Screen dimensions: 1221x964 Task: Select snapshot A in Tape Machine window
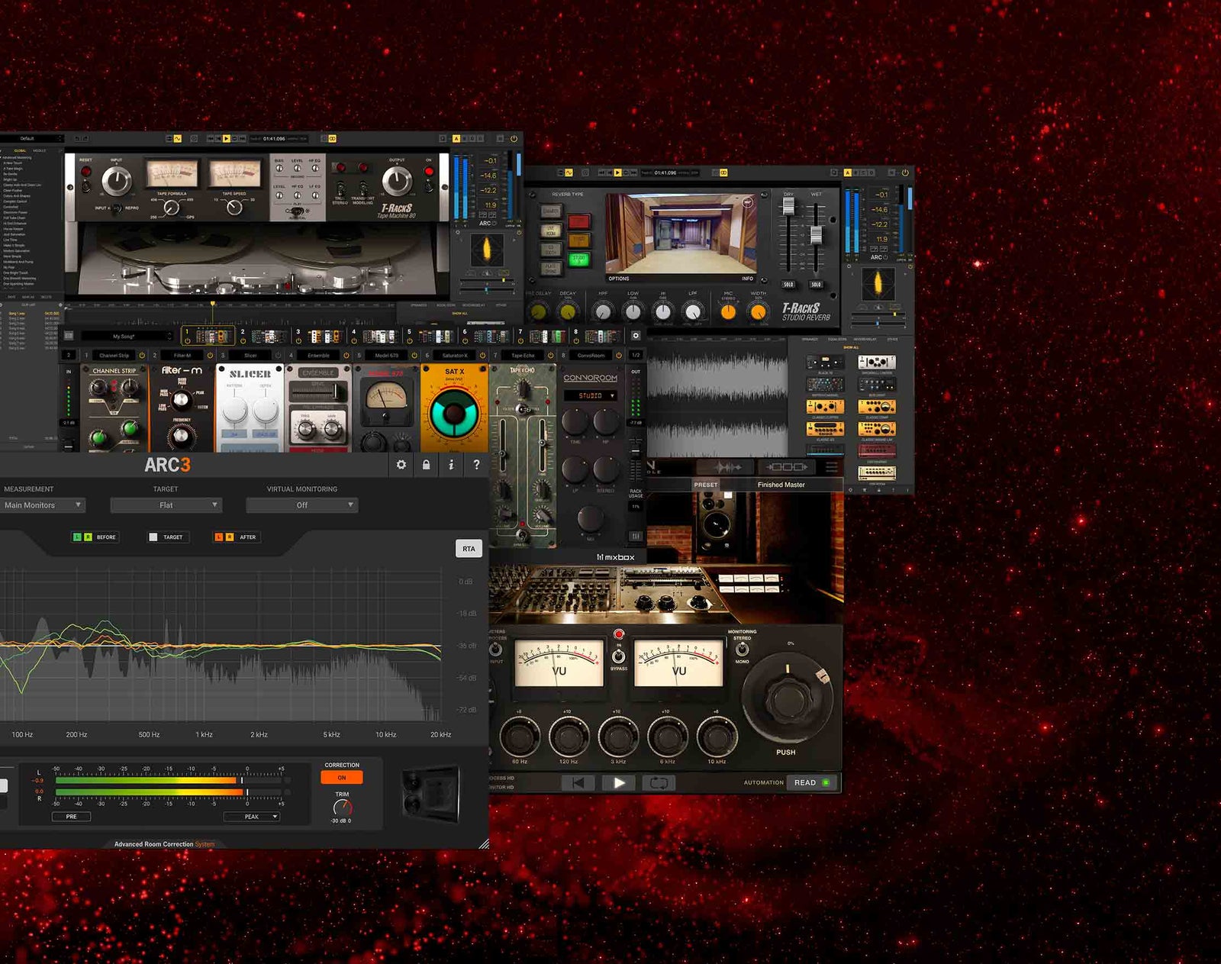[x=456, y=139]
